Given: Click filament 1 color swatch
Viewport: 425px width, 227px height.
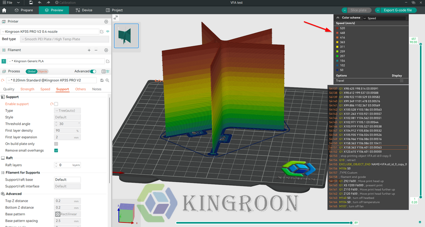Looking at the screenshot, I should (x=4, y=61).
